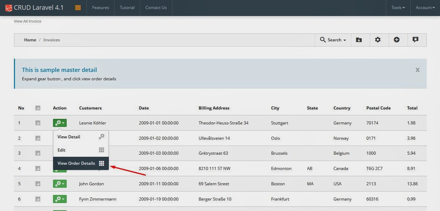
Task: Check the select-all checkbox in the table header
Action: [x=38, y=108]
